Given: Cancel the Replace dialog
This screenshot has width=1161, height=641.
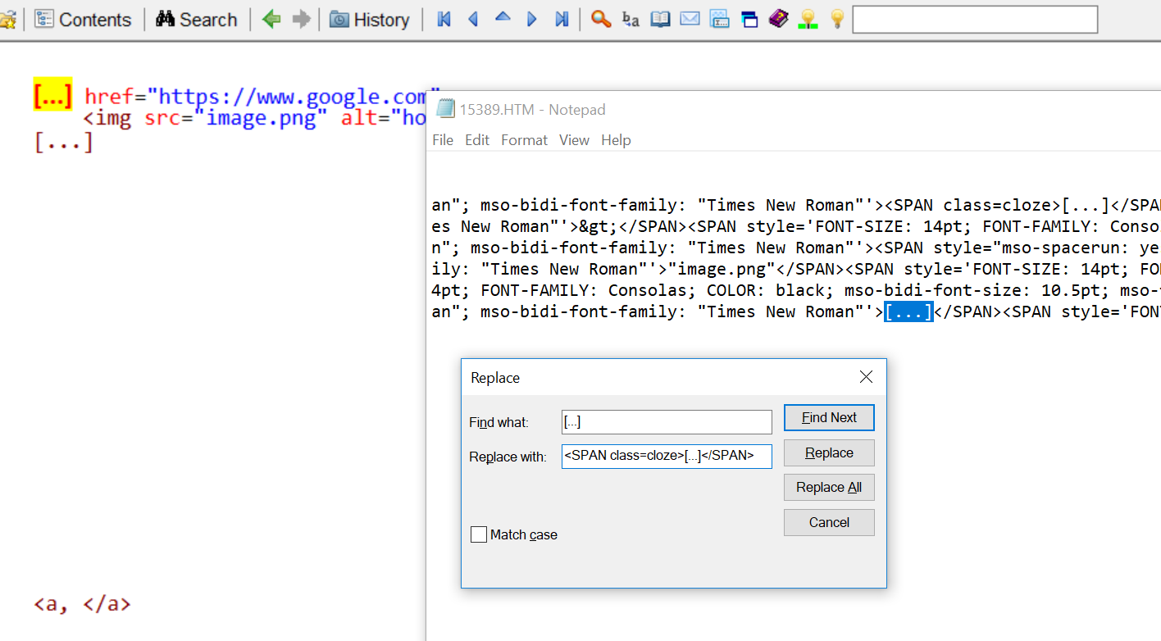Looking at the screenshot, I should point(829,522).
